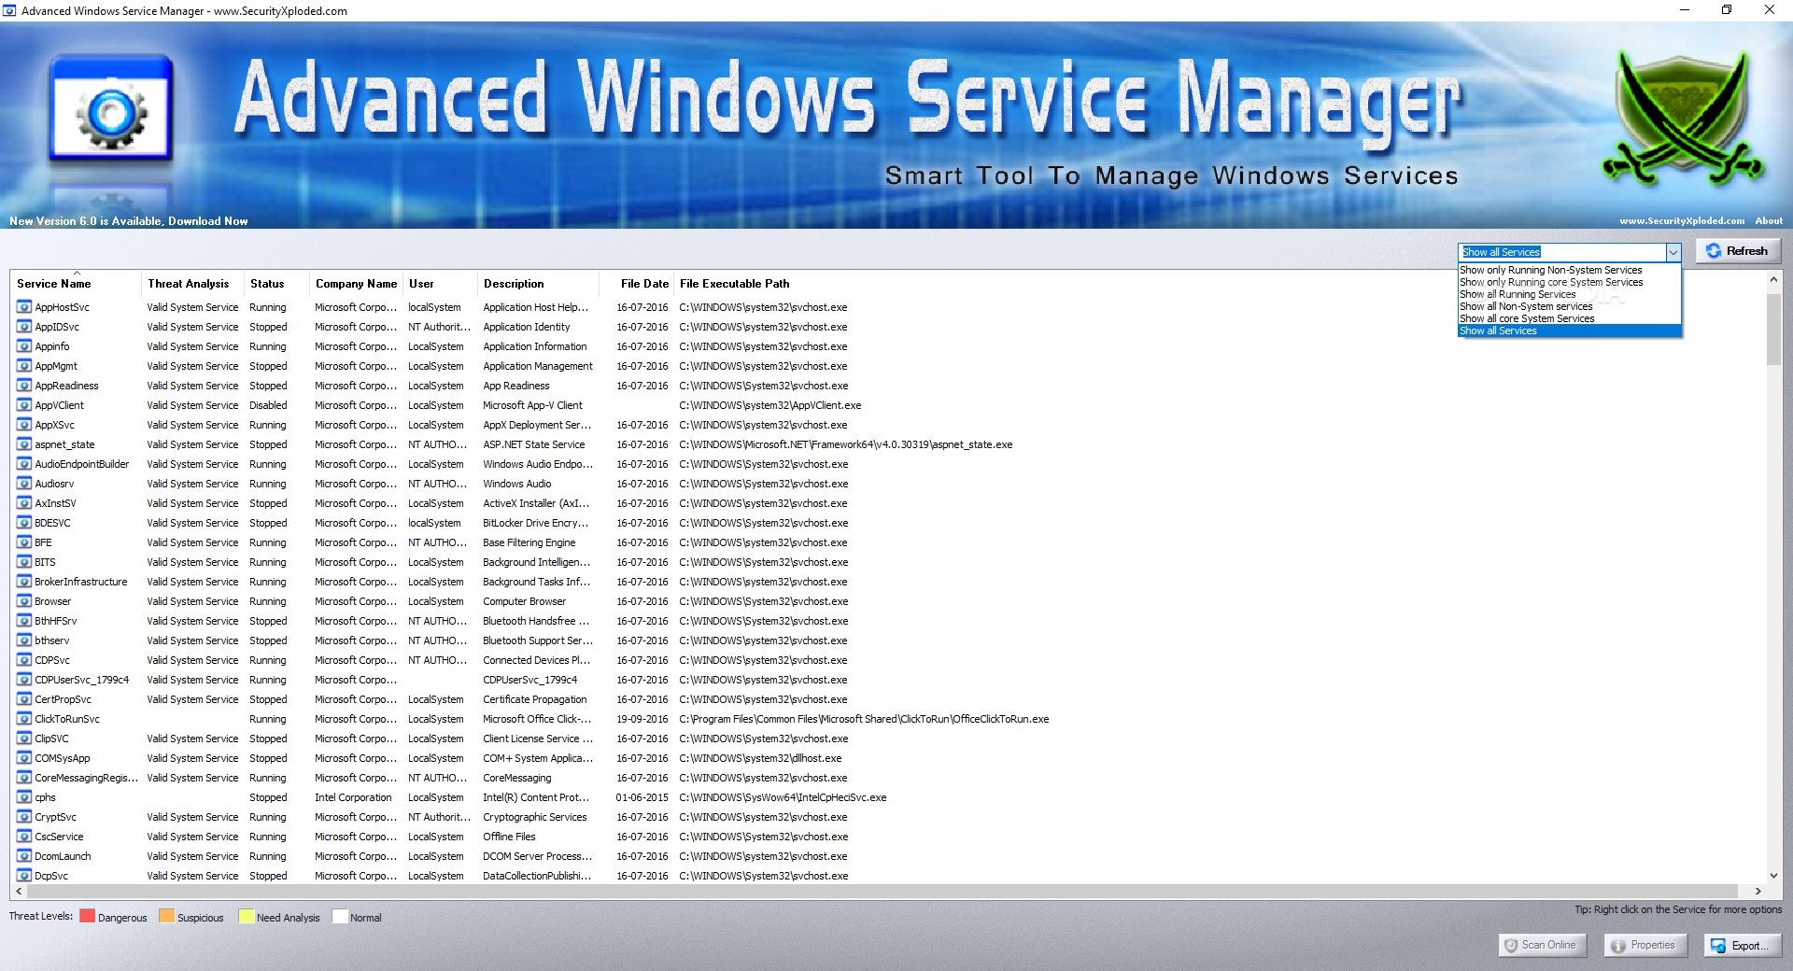Click the bthserv service icon
1793x971 pixels.
(x=24, y=640)
